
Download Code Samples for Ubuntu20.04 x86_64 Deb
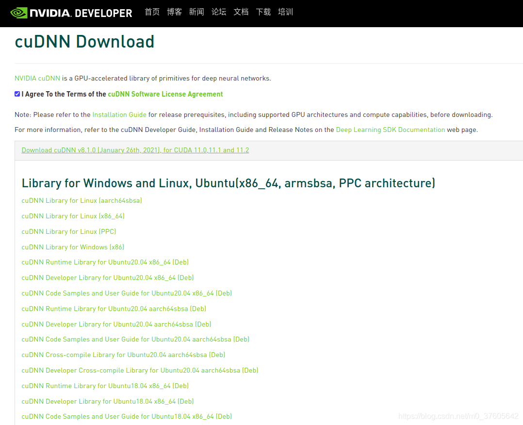coord(127,293)
